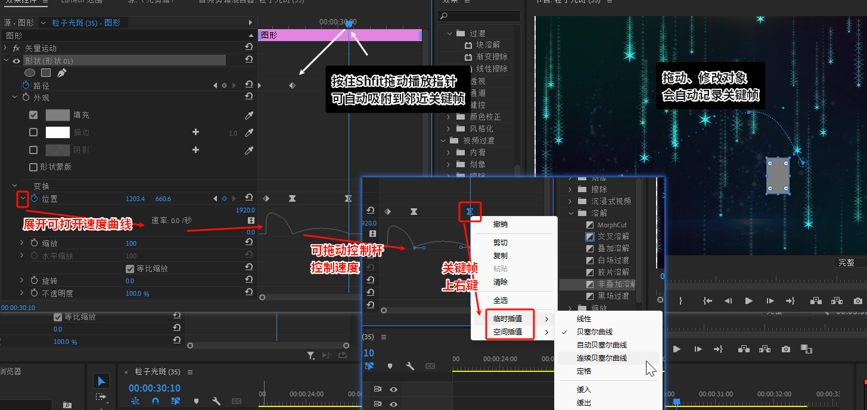The width and height of the screenshot is (867, 410).
Task: Collapse the 位置 velocity graph
Action: [x=23, y=198]
